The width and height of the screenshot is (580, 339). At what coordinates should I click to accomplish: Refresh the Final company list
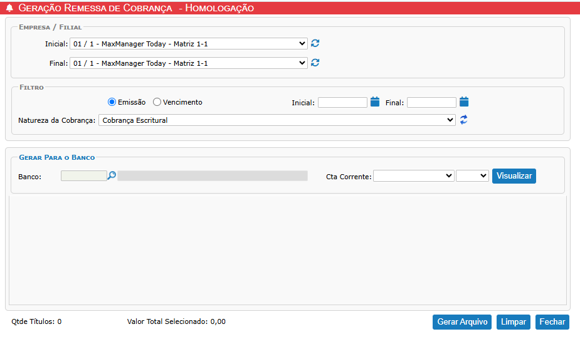315,63
